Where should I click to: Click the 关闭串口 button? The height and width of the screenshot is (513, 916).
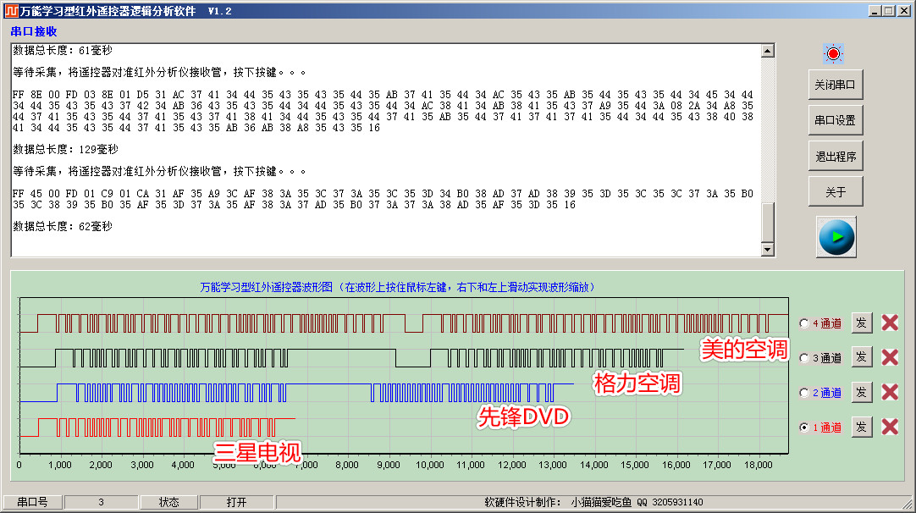tap(836, 85)
